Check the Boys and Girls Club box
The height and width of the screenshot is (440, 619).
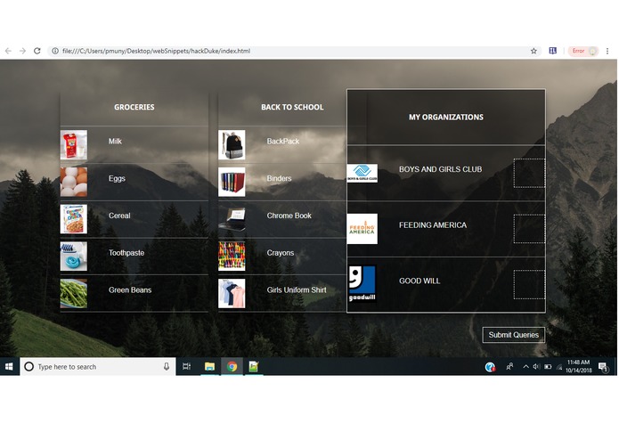pyautogui.click(x=529, y=173)
